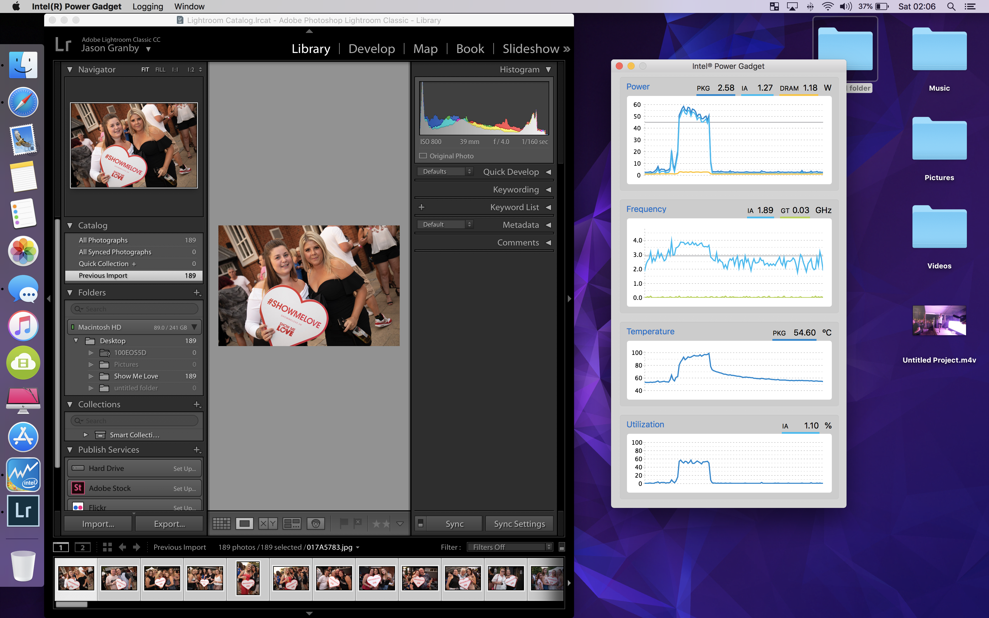Select Show Me Love folder
Screen dimensions: 989x618
(x=136, y=376)
